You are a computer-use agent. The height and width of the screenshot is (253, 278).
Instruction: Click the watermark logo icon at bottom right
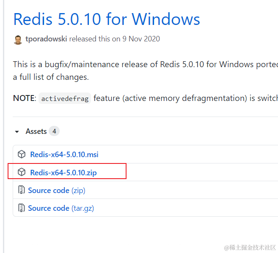pyautogui.click(x=227, y=248)
